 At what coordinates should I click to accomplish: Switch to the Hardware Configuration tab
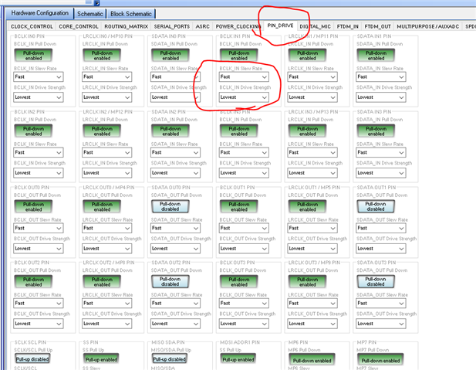point(39,13)
